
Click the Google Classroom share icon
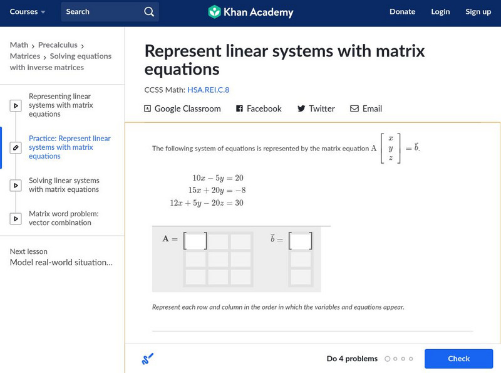tap(148, 108)
